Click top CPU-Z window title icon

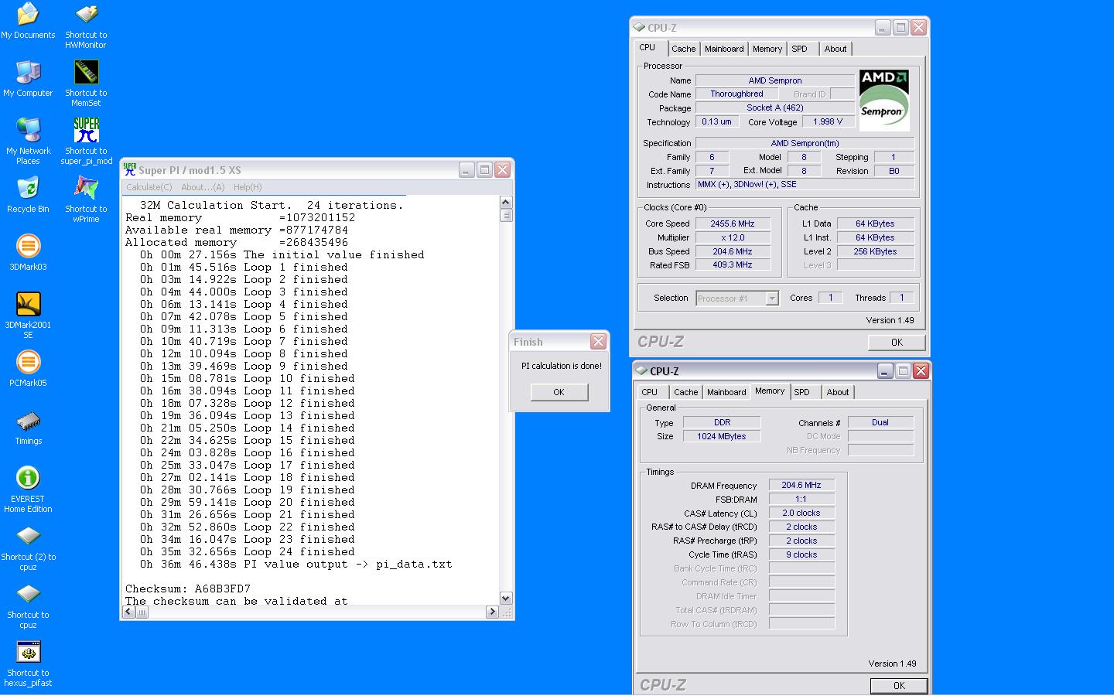(639, 27)
